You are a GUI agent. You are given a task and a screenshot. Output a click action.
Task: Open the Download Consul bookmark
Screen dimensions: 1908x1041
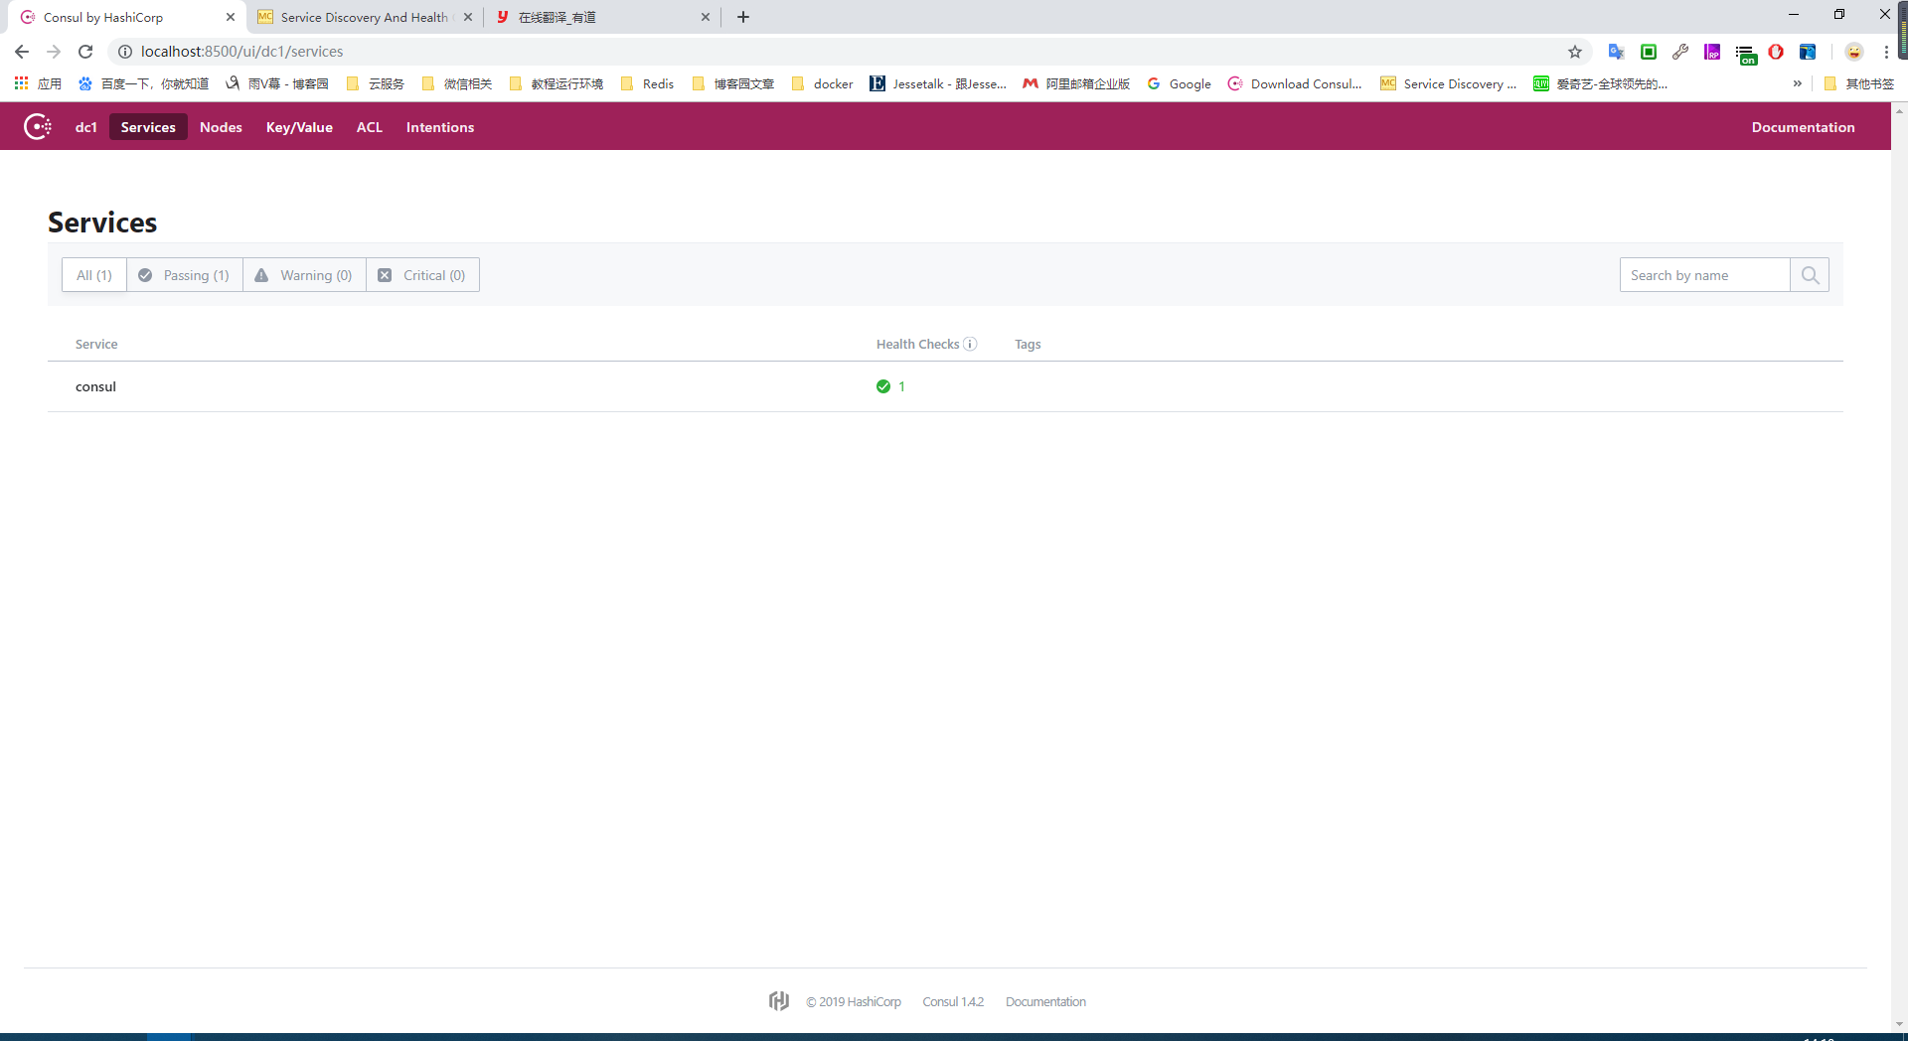coord(1295,83)
